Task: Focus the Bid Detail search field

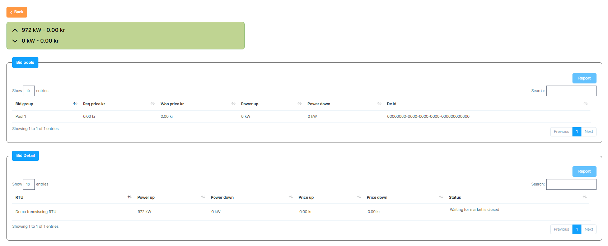Action: tap(571, 184)
